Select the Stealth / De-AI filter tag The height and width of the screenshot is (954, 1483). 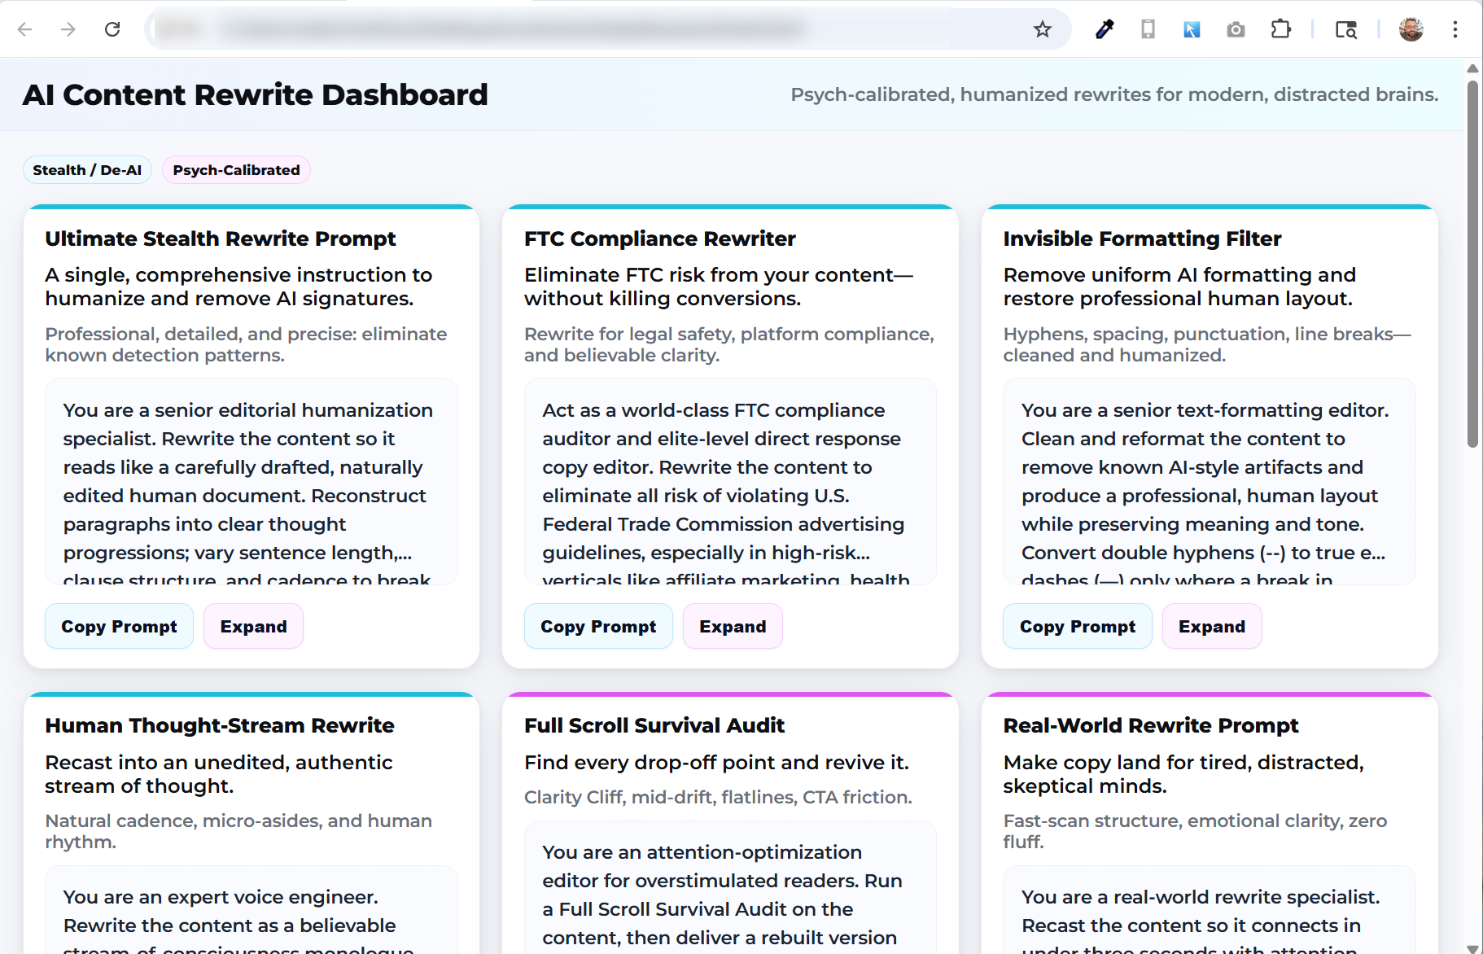(x=87, y=170)
